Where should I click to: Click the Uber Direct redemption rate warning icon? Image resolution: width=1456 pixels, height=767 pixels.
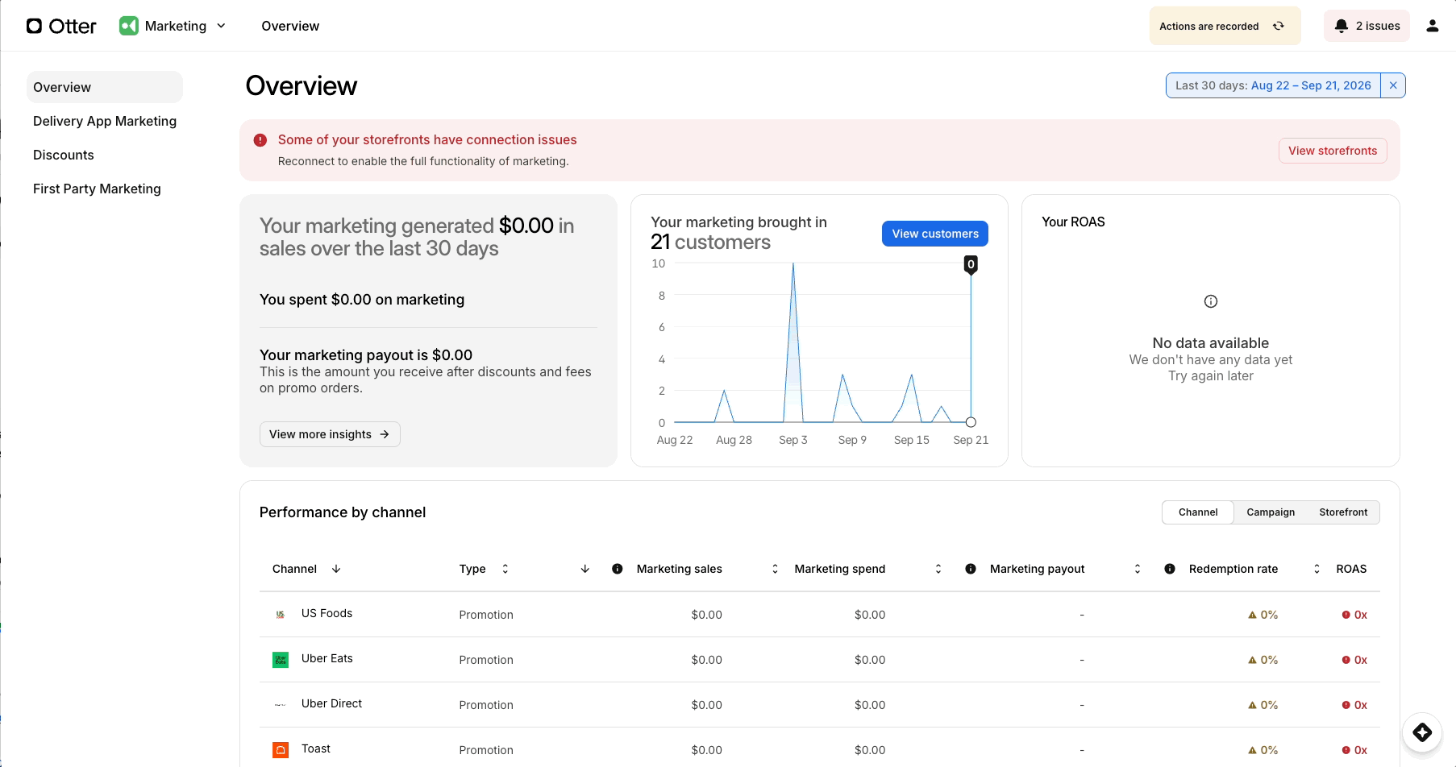tap(1252, 705)
